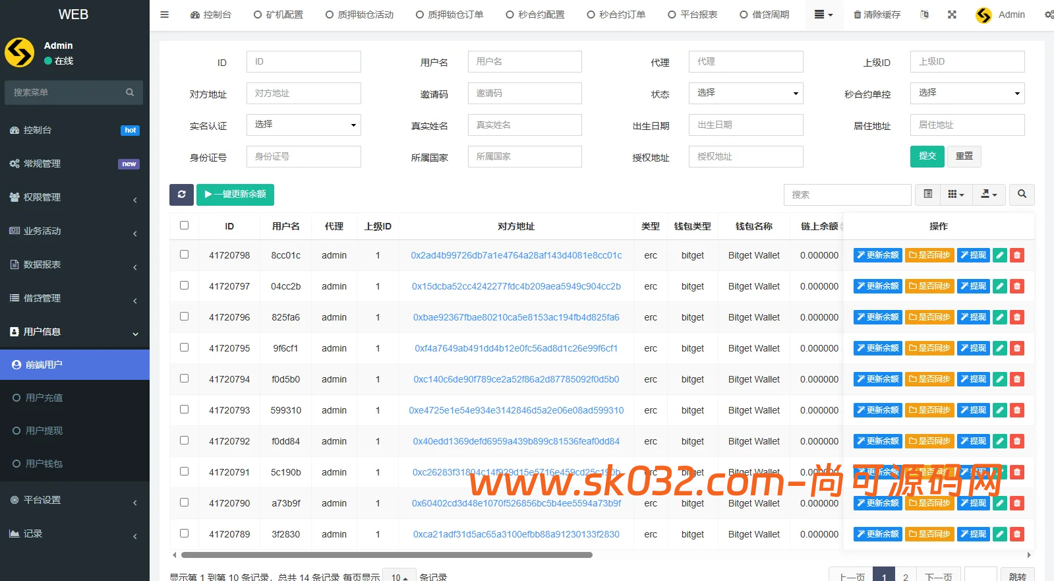Screen dimensions: 1054x581
Task: Click the 邀请码 filter input field
Action: (x=525, y=93)
